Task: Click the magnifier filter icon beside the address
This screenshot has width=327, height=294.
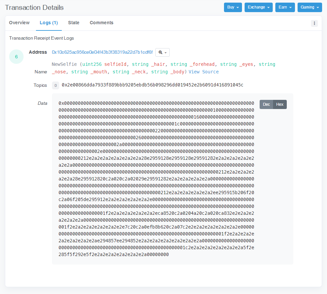Action: (162, 52)
